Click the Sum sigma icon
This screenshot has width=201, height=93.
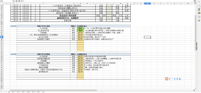pos(19,1)
